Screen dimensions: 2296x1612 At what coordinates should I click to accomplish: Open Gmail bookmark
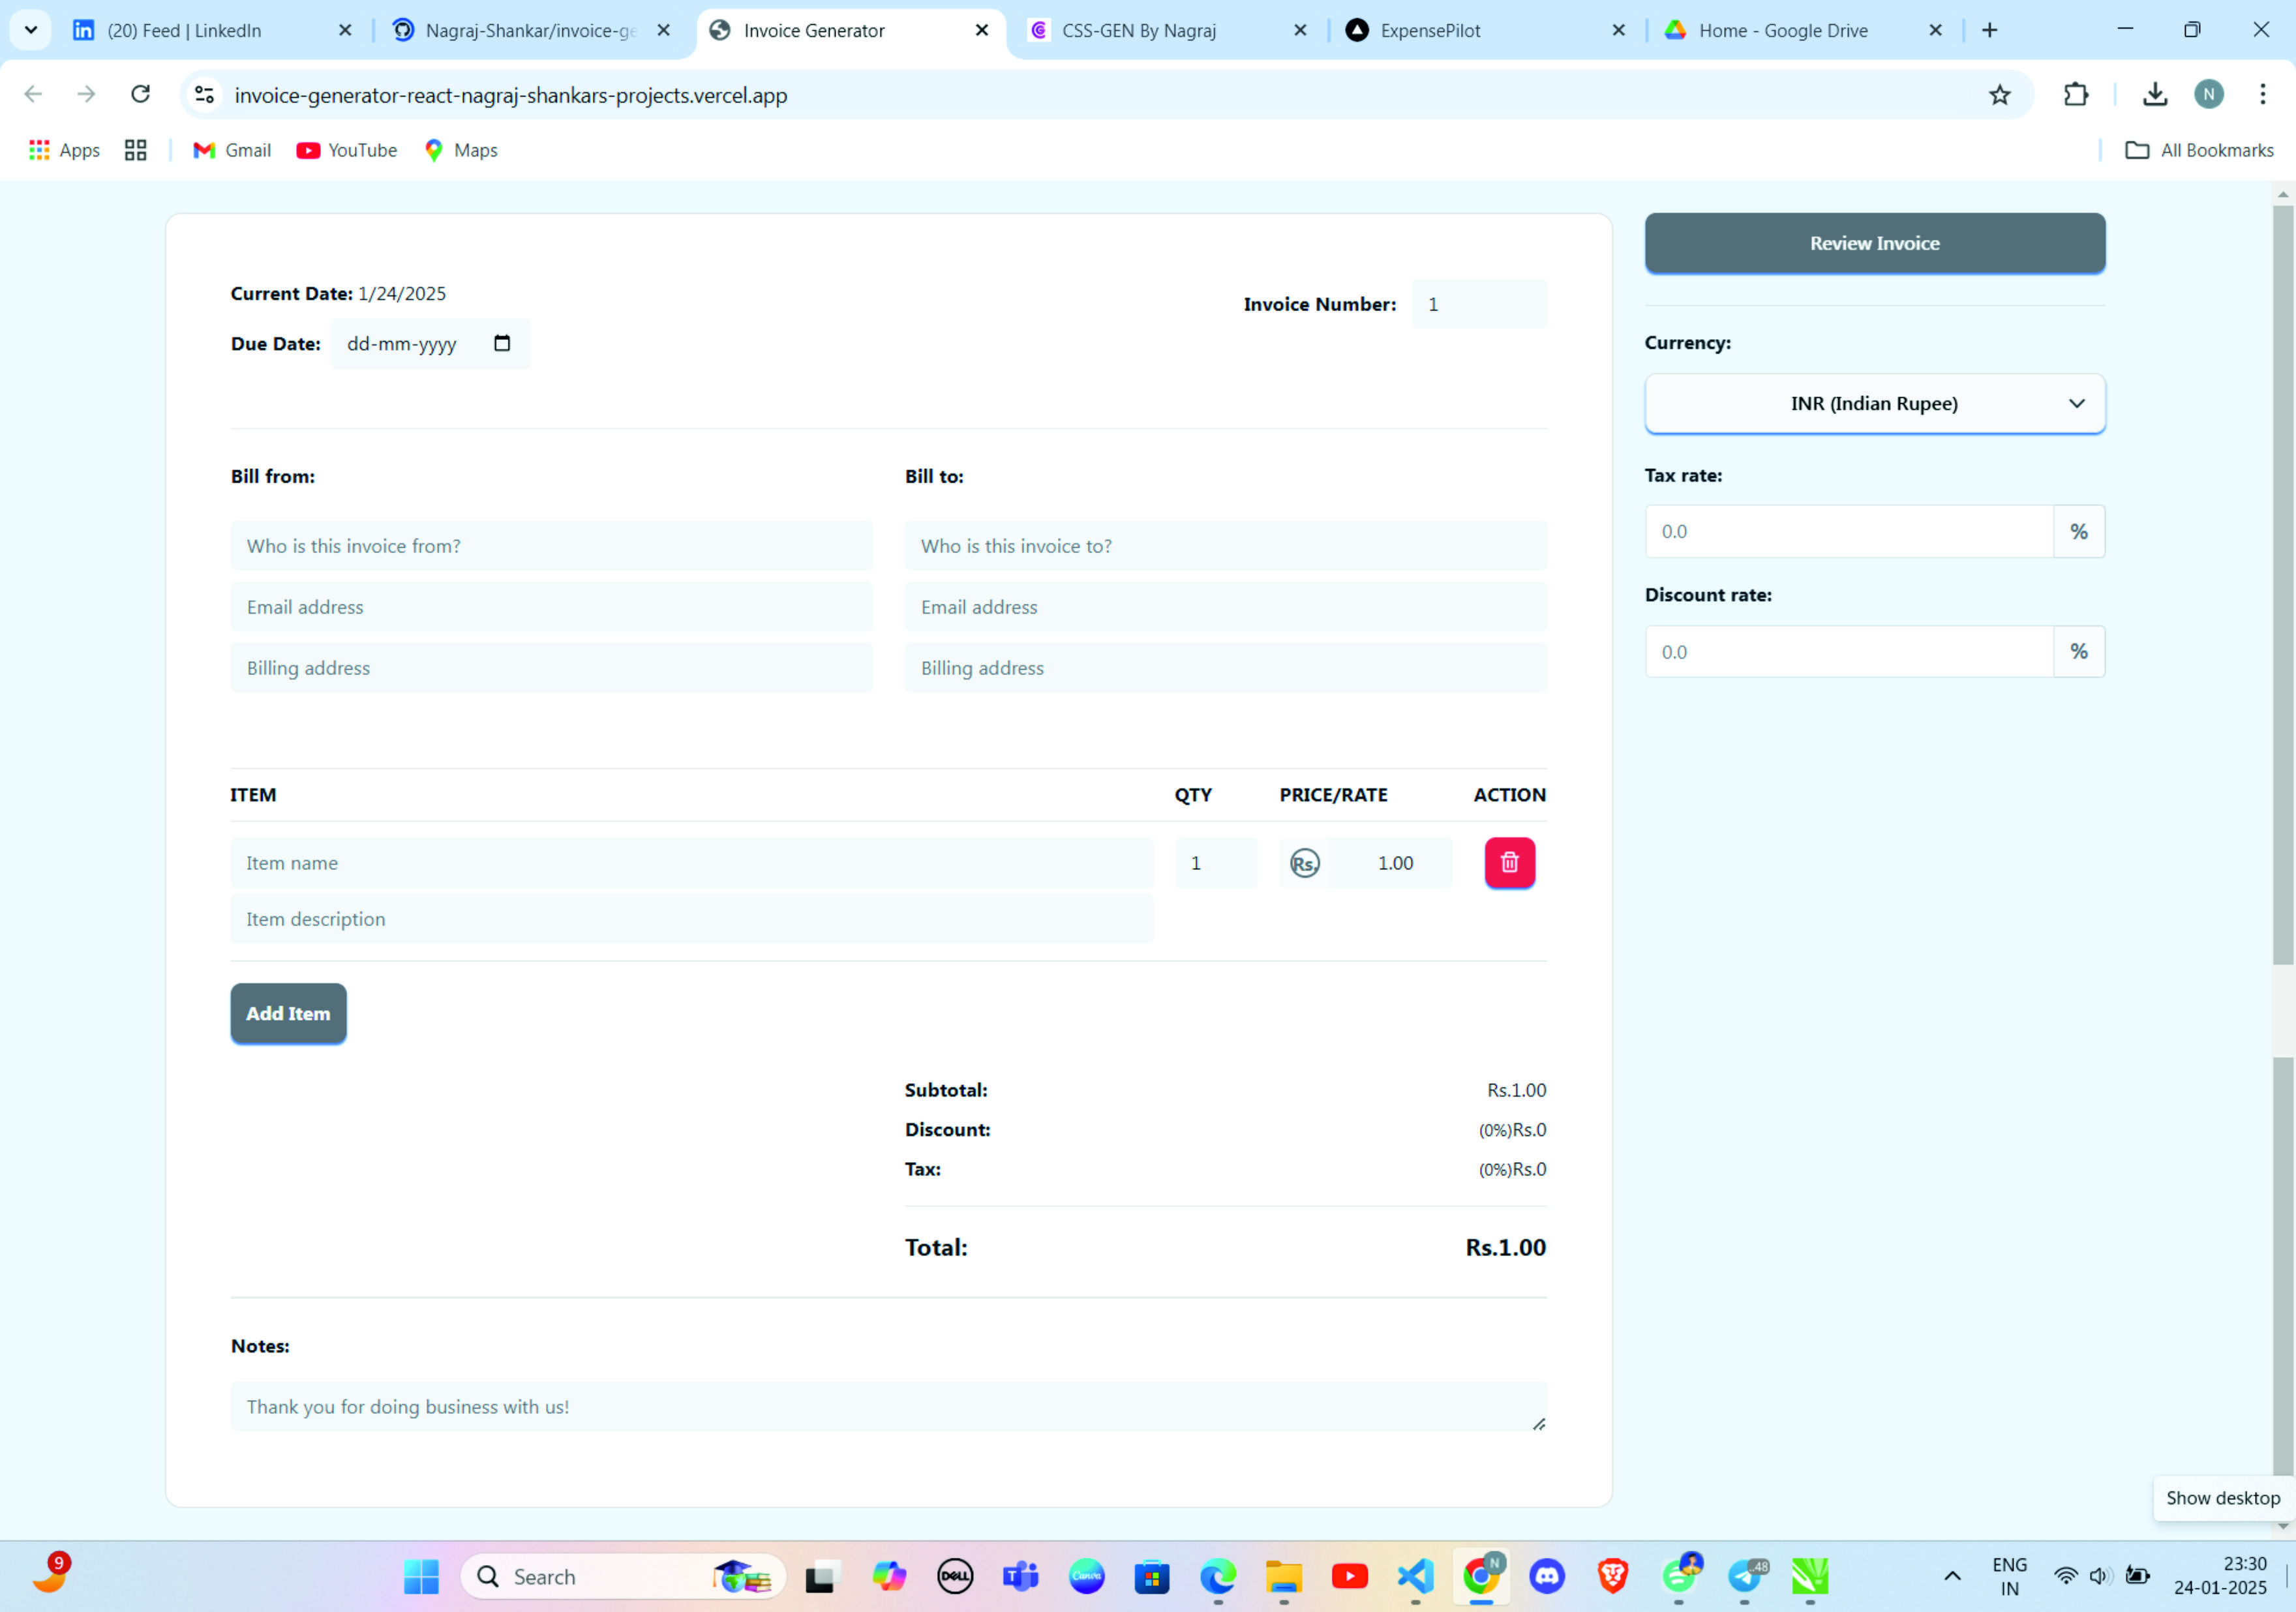point(232,150)
